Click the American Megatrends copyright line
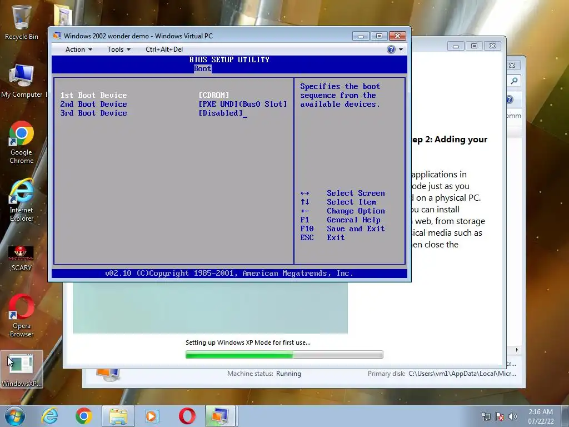The width and height of the screenshot is (569, 427). 229,274
